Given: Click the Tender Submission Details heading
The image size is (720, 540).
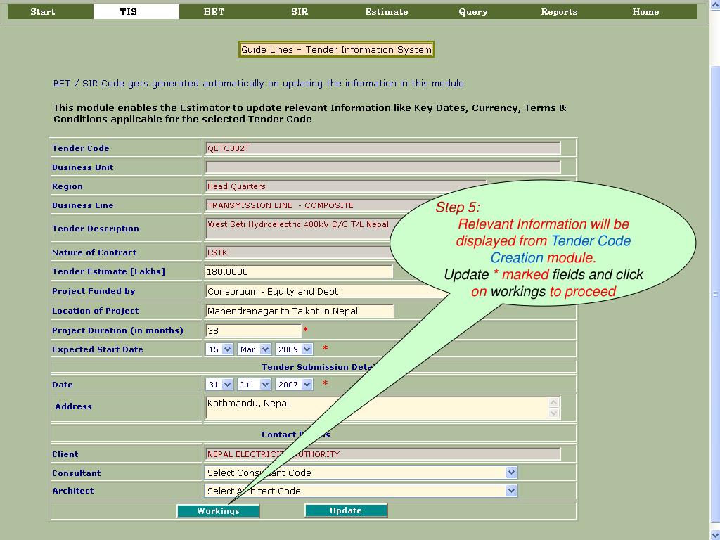Looking at the screenshot, I should click(317, 367).
